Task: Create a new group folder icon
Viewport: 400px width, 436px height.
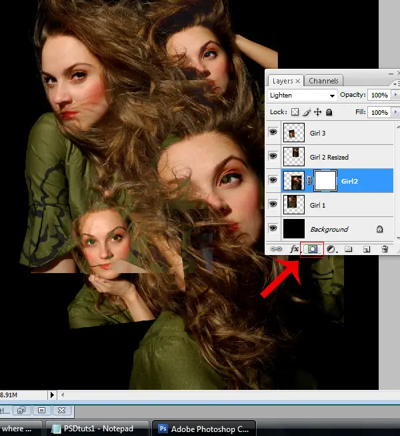Action: pyautogui.click(x=349, y=249)
